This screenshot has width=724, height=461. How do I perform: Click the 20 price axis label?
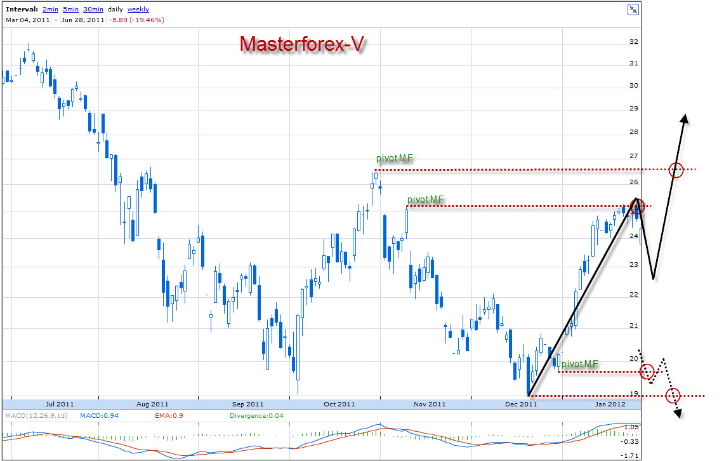point(634,359)
